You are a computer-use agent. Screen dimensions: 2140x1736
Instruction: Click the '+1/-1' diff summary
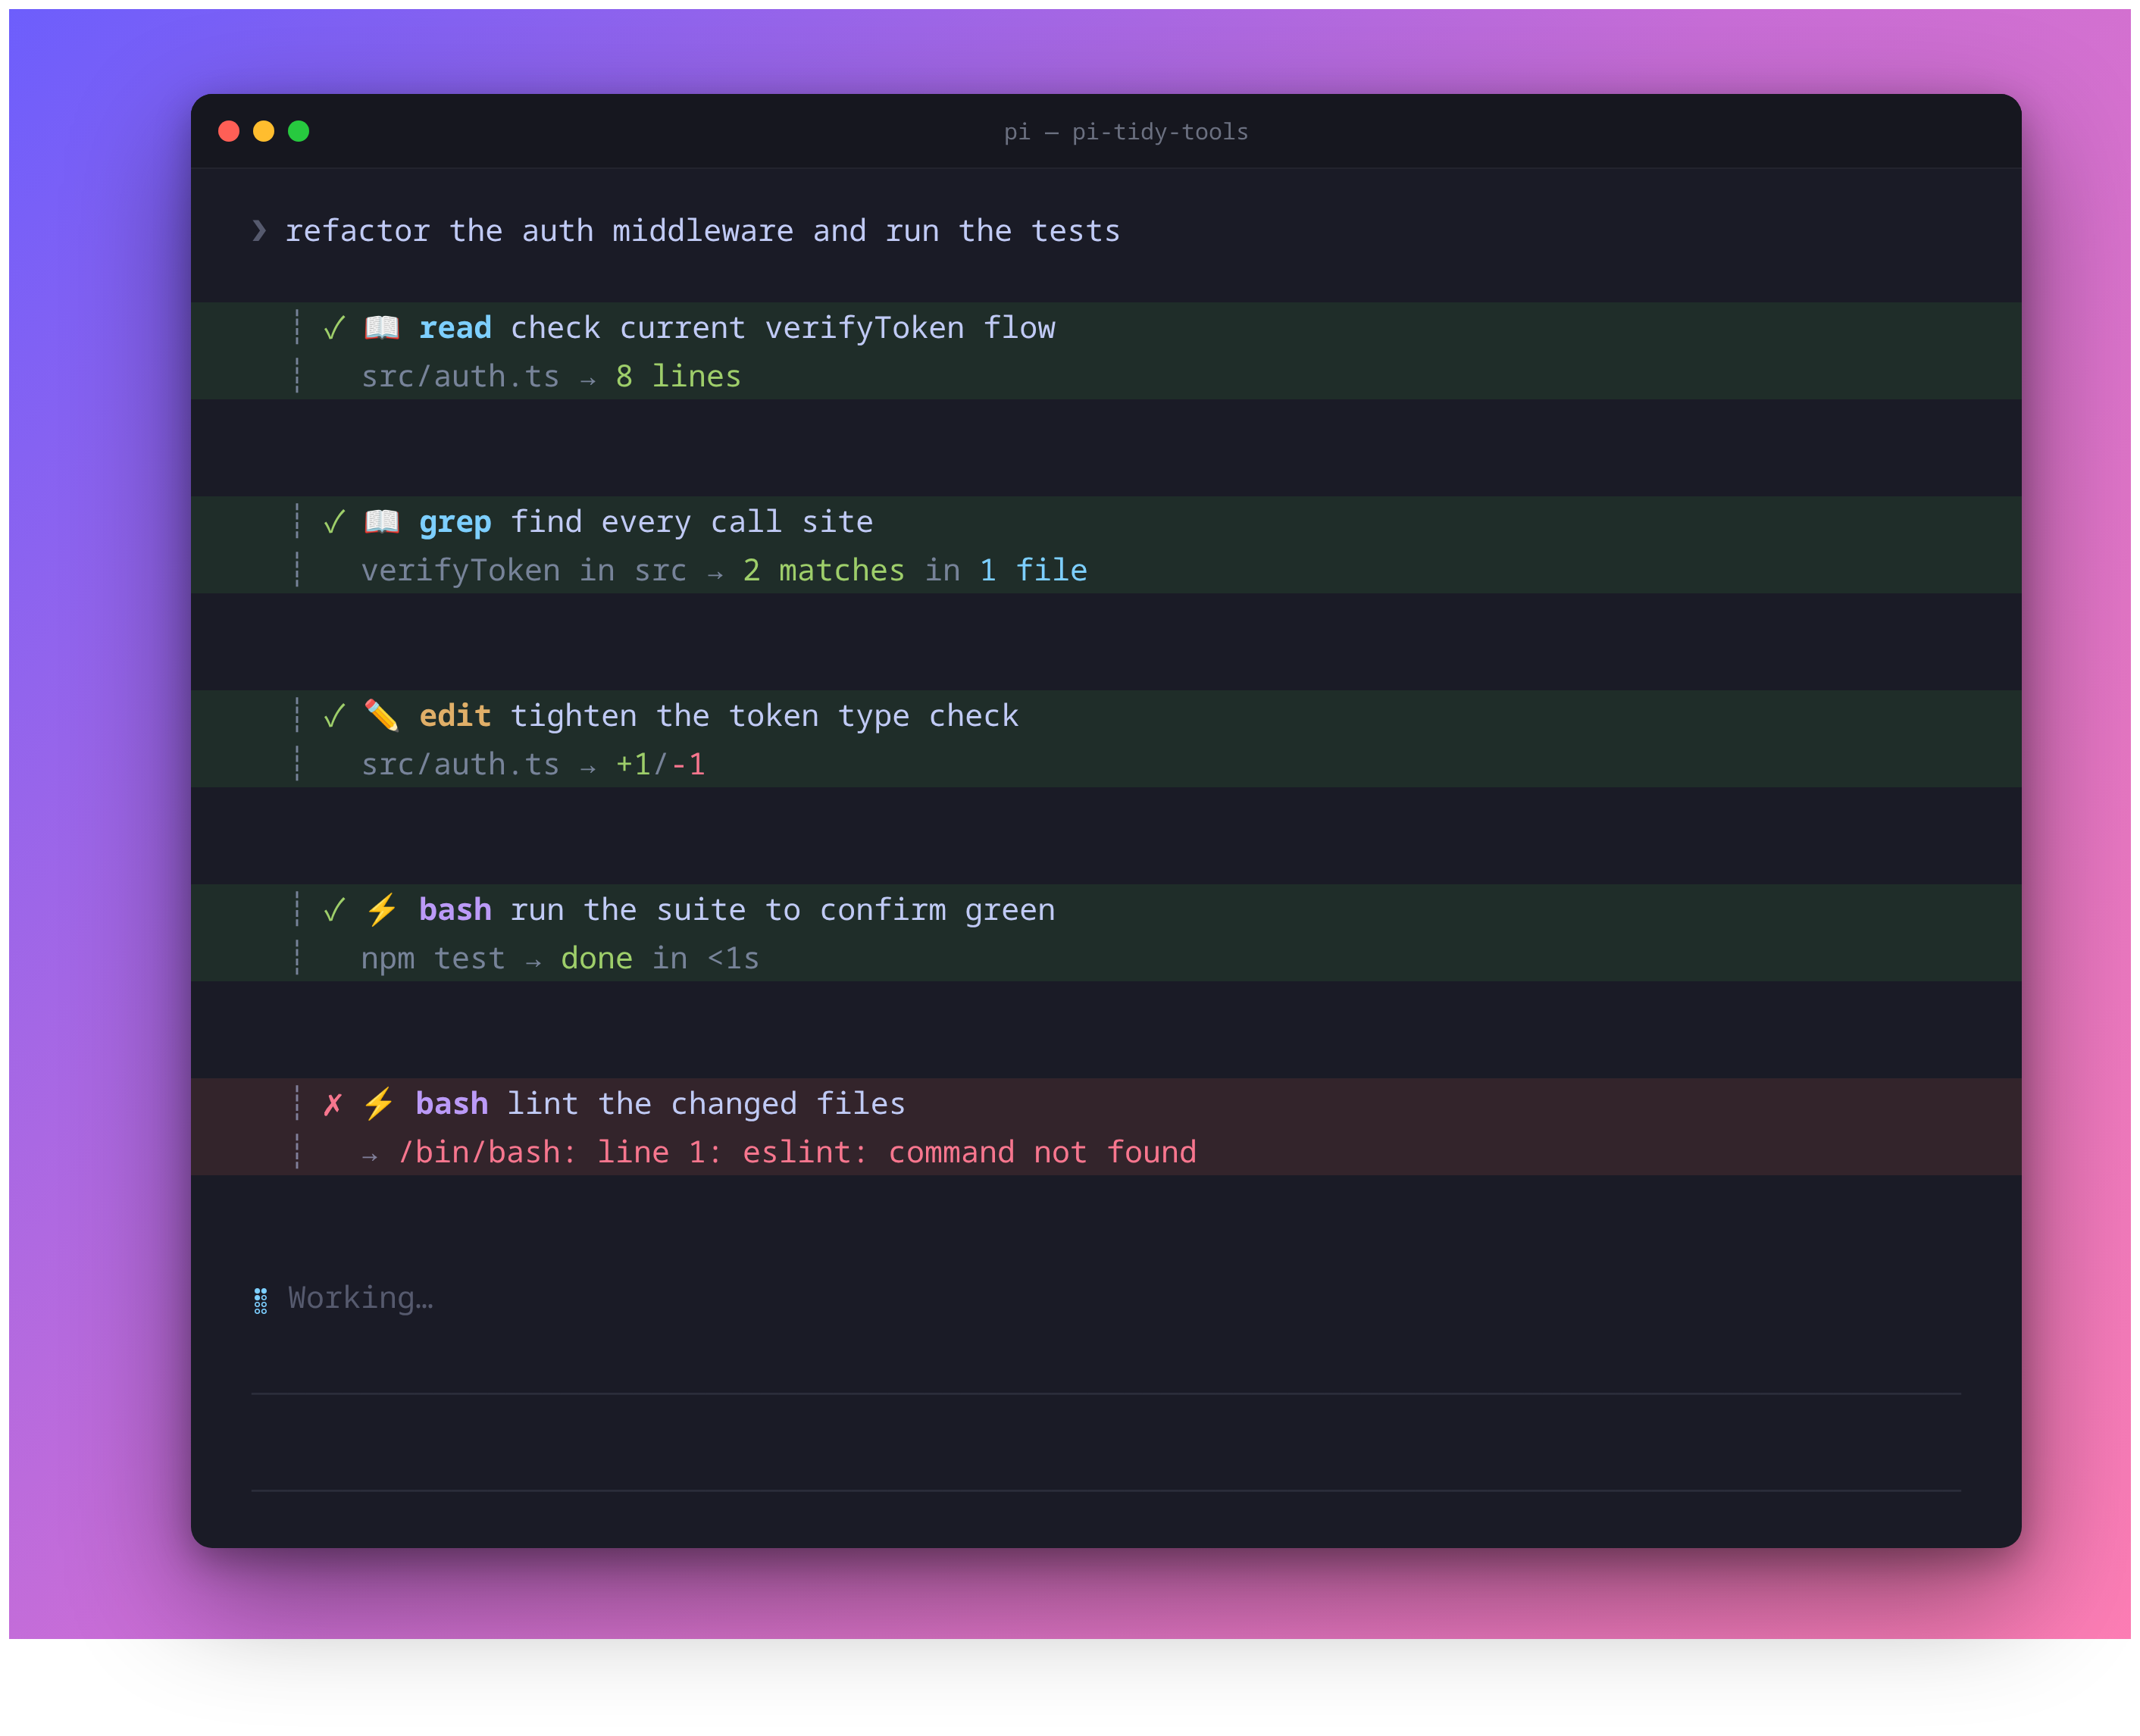click(x=660, y=765)
